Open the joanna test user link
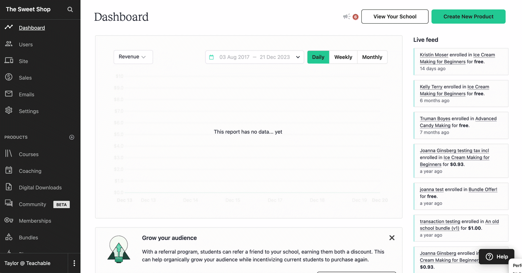This screenshot has width=522, height=273. coord(432,189)
